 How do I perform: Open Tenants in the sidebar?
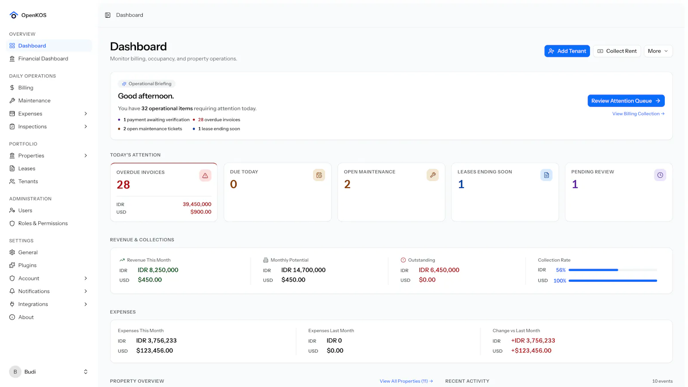(49, 181)
